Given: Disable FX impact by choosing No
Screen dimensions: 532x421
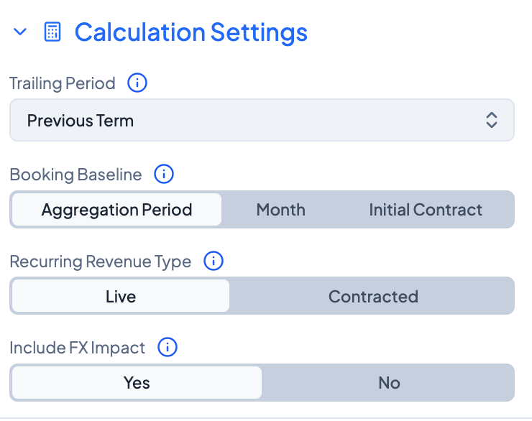Looking at the screenshot, I should pos(389,382).
